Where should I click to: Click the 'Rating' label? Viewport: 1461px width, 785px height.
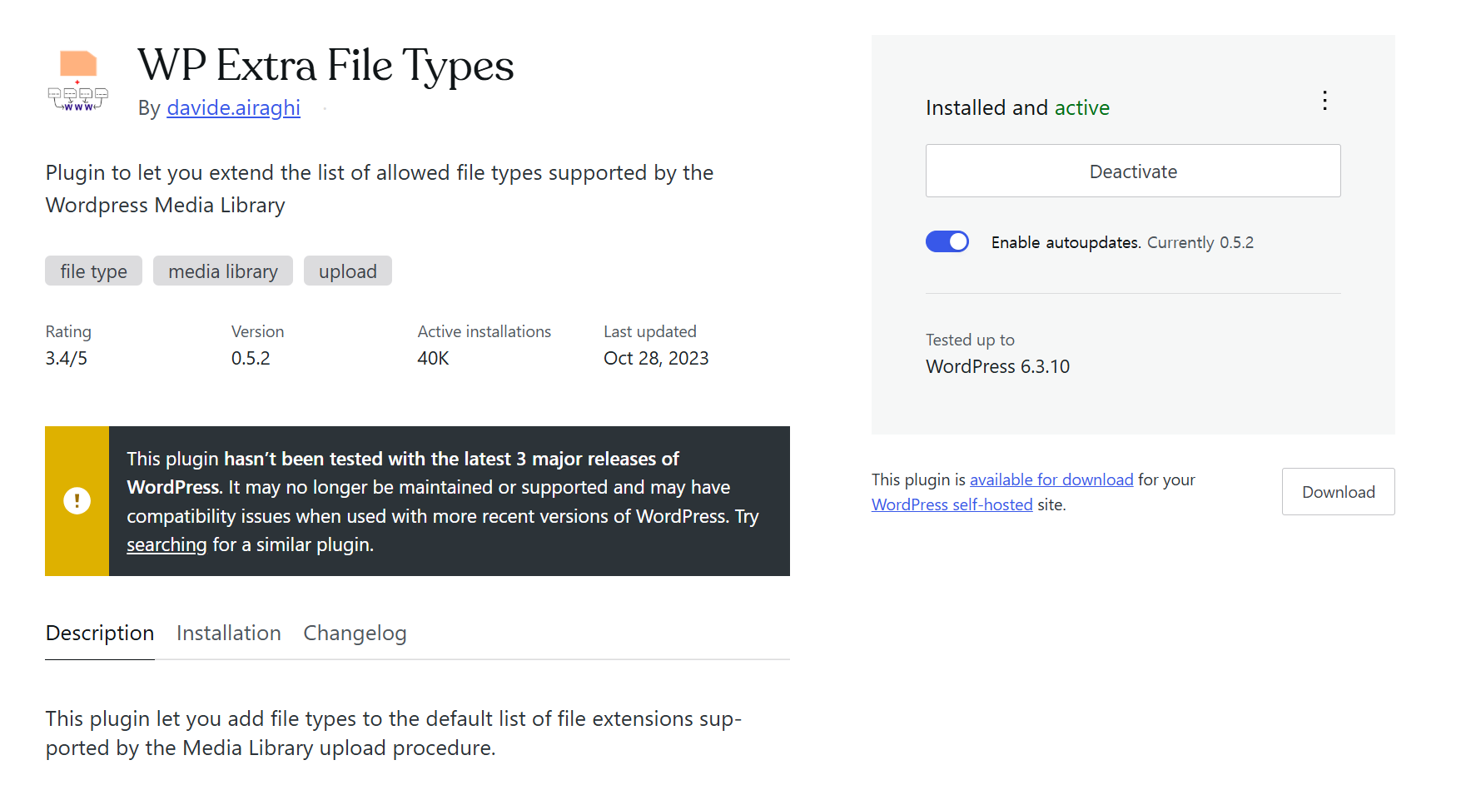point(68,331)
